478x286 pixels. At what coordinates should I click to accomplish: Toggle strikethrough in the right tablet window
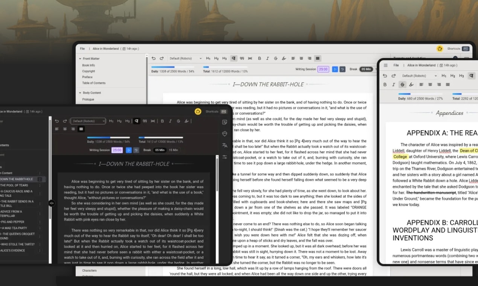tap(402, 85)
